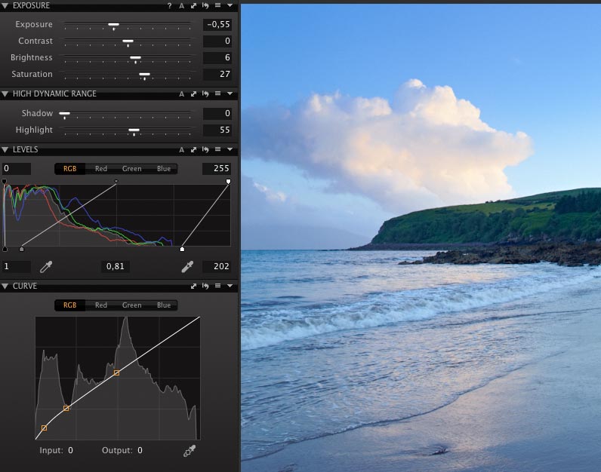Click the Exposure slider handle
The width and height of the screenshot is (601, 472).
click(x=113, y=26)
